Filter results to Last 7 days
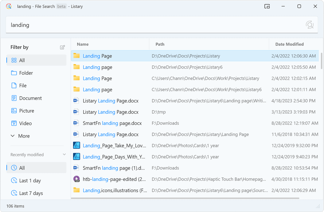 pos(36,193)
